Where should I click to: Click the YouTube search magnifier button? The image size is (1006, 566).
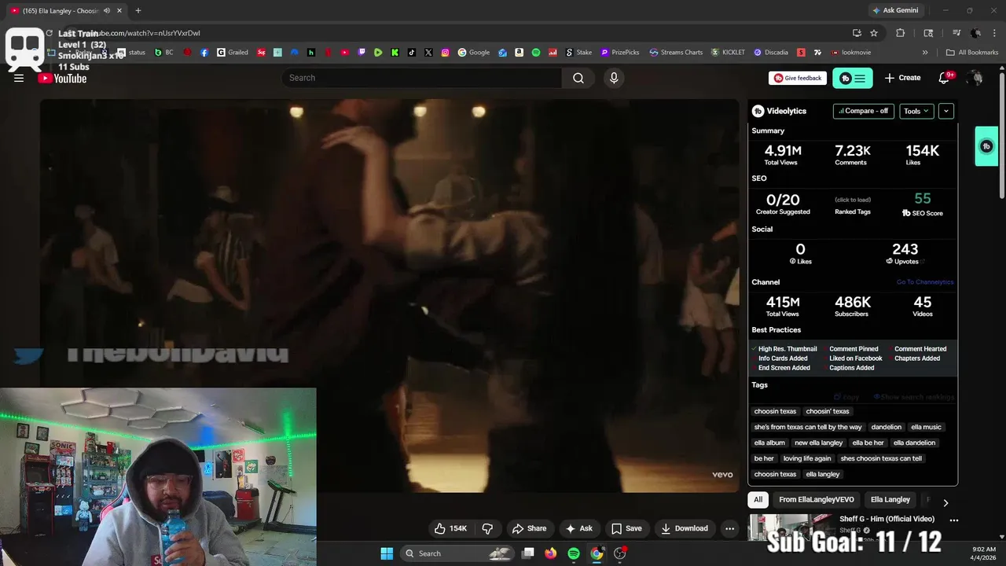click(578, 78)
